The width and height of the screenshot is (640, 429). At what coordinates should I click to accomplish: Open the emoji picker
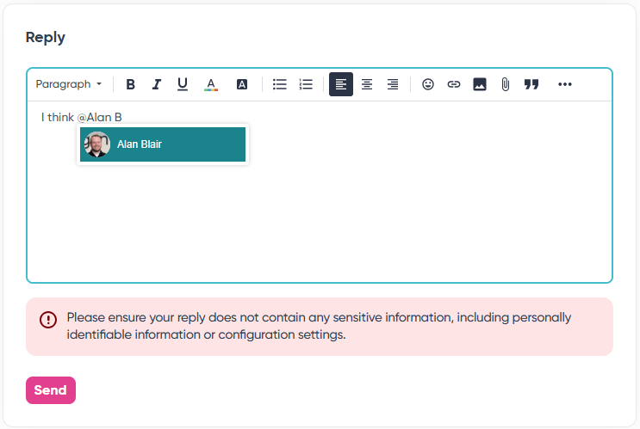click(x=428, y=84)
